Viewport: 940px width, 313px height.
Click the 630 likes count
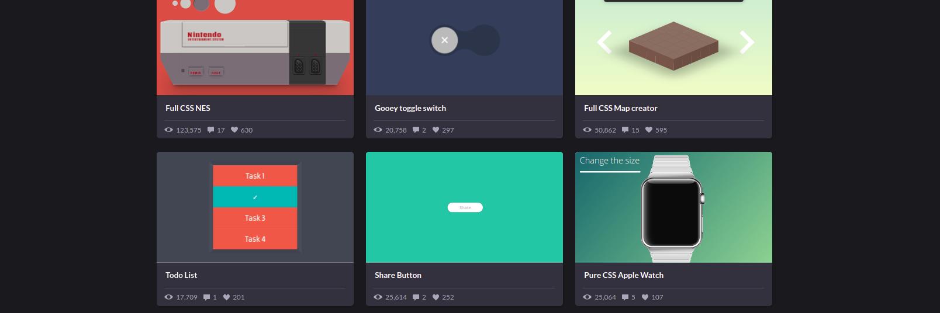coord(247,130)
